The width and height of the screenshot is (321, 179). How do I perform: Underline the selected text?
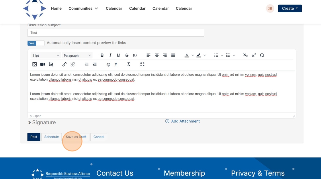[118, 55]
